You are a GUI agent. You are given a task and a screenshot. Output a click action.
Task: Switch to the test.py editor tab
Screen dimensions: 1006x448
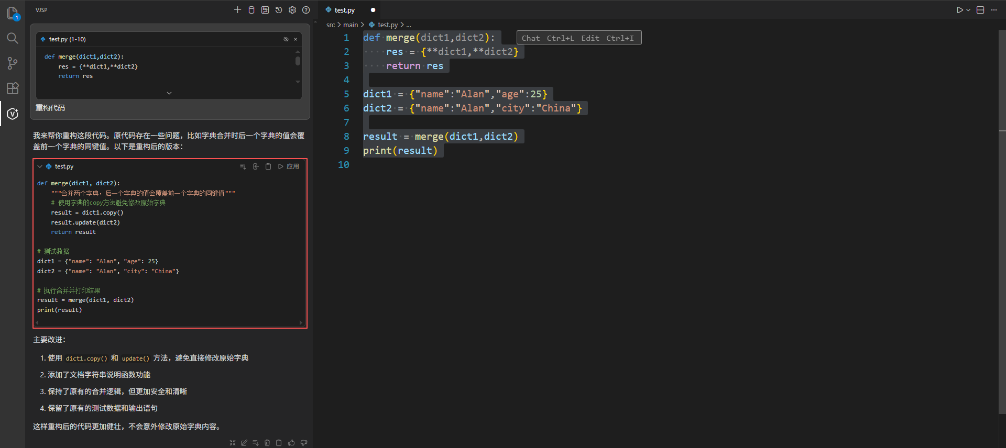(344, 10)
